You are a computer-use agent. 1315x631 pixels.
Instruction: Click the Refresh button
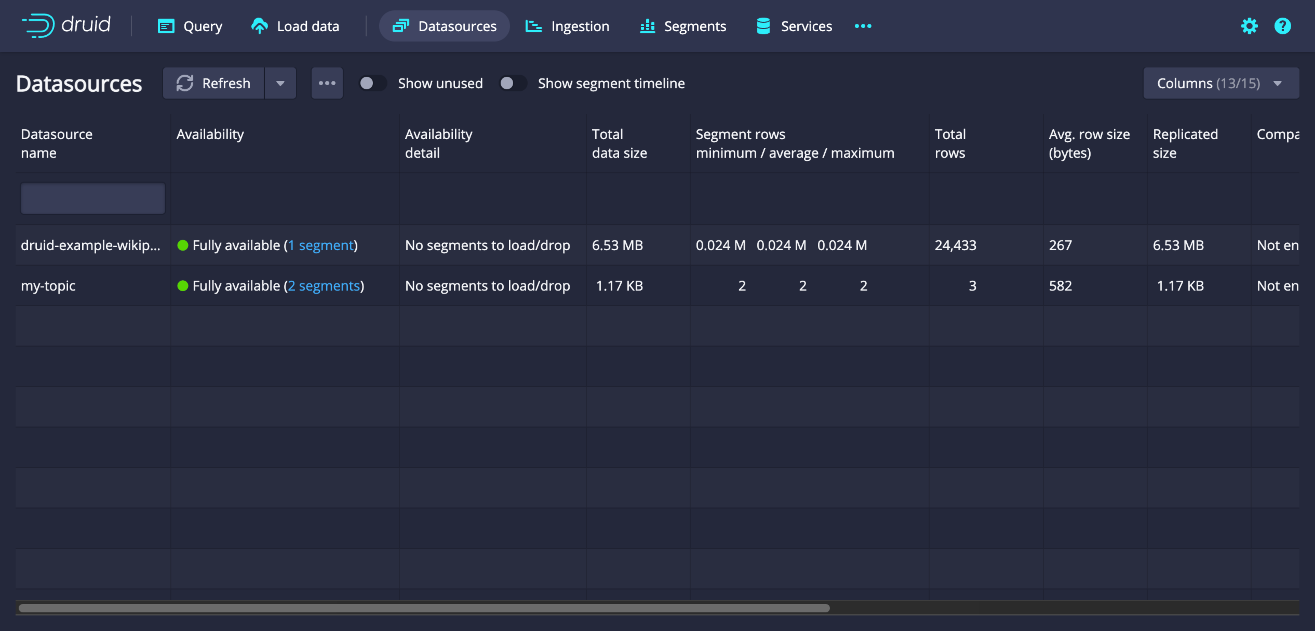pyautogui.click(x=213, y=83)
